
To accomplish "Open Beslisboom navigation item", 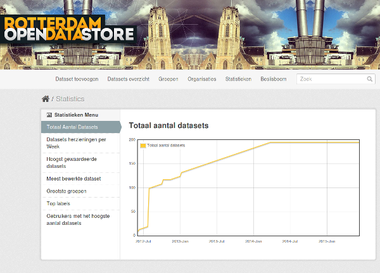I will 274,79.
